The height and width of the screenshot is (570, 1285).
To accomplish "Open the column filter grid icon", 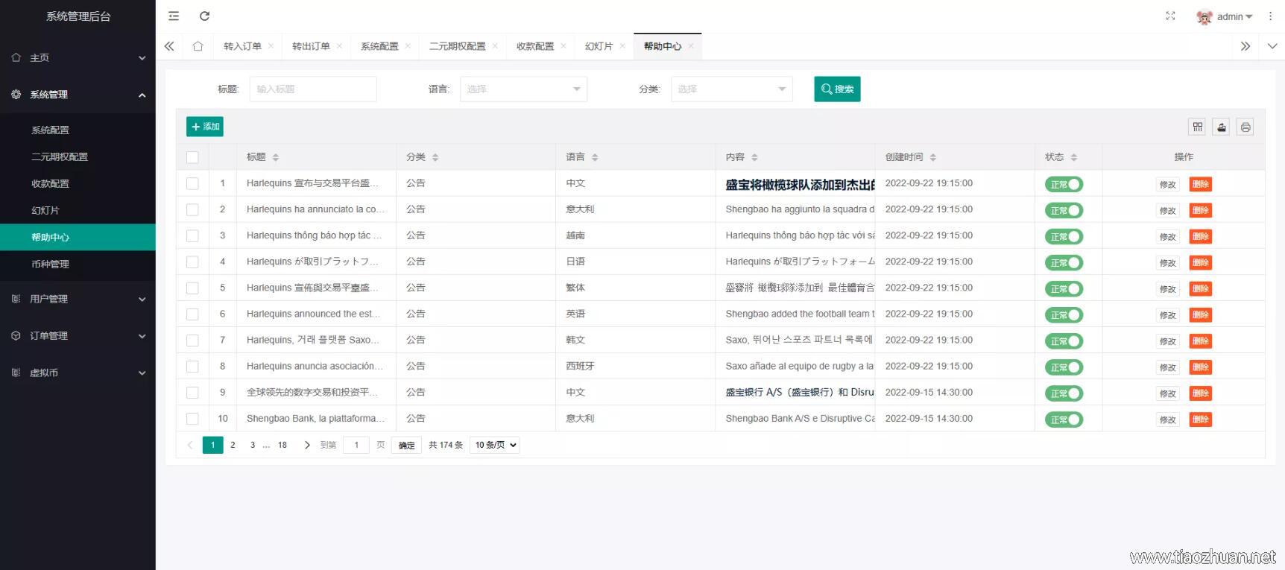I will coord(1197,127).
